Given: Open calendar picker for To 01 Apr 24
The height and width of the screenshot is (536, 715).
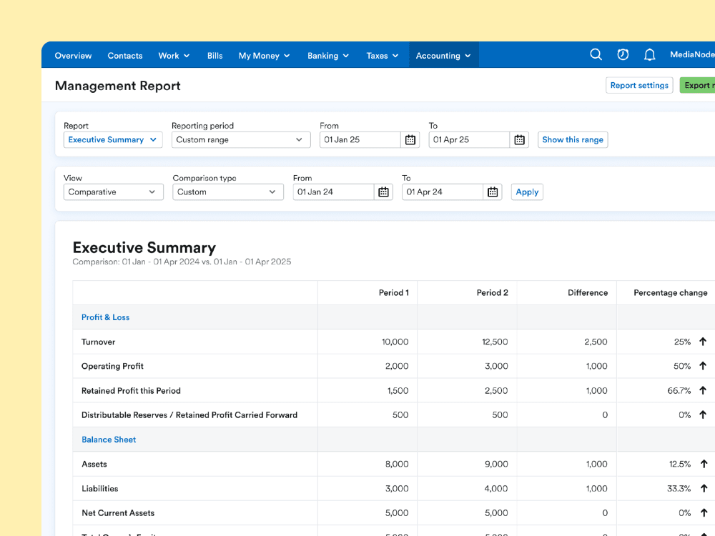Looking at the screenshot, I should tap(493, 192).
